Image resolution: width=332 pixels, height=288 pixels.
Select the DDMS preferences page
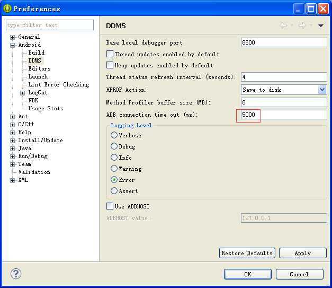35,60
